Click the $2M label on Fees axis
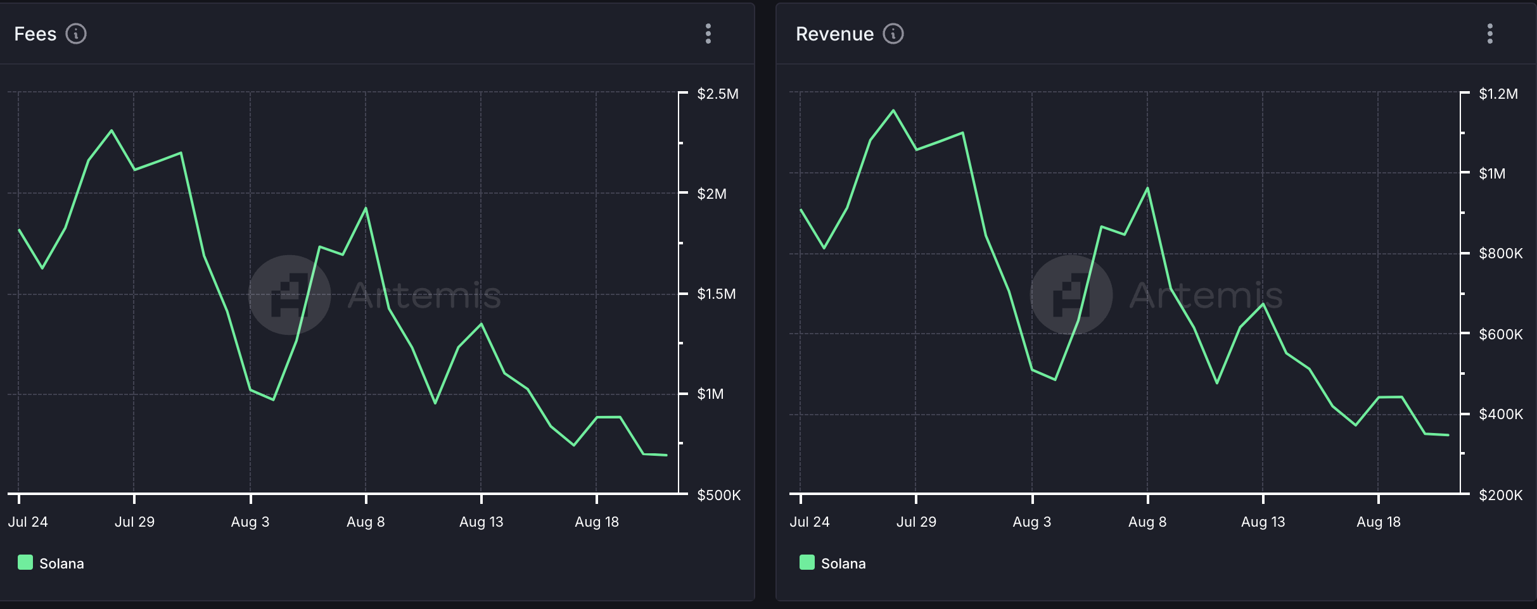The width and height of the screenshot is (1537, 609). pos(711,194)
